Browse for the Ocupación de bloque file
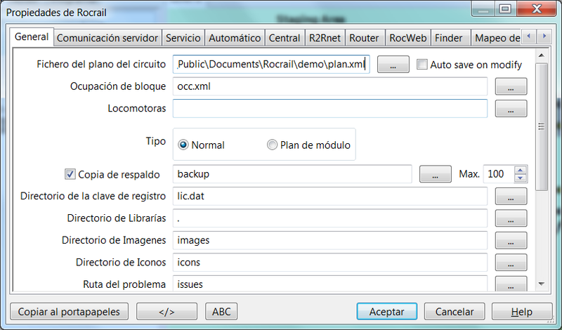This screenshot has width=562, height=330. pos(511,86)
